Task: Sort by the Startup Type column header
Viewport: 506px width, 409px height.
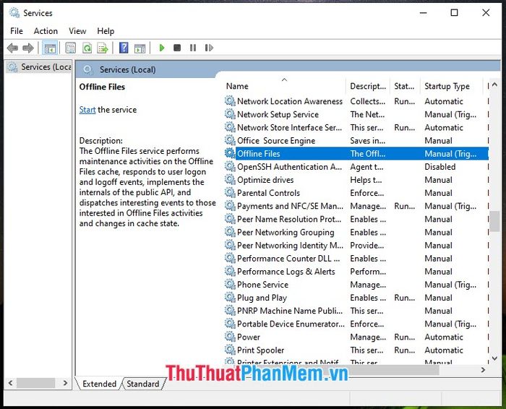Action: point(451,86)
